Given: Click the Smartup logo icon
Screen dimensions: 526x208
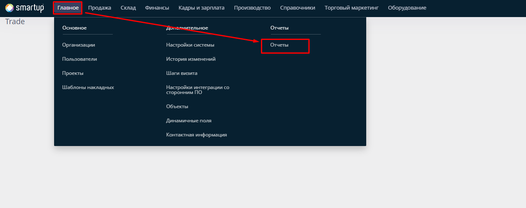Looking at the screenshot, I should click(x=9, y=7).
